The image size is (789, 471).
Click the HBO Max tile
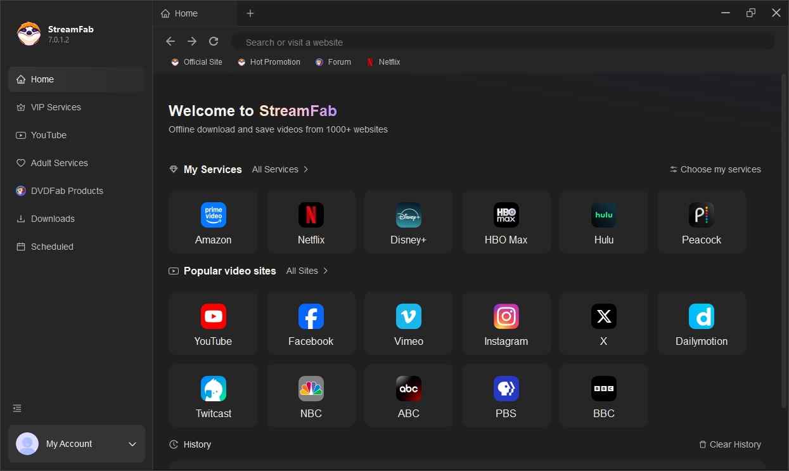coord(506,222)
